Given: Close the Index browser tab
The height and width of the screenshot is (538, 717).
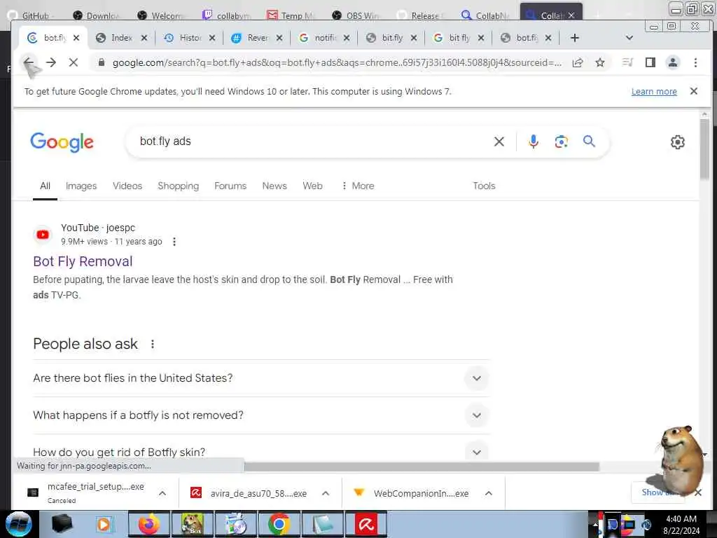Looking at the screenshot, I should 144,38.
